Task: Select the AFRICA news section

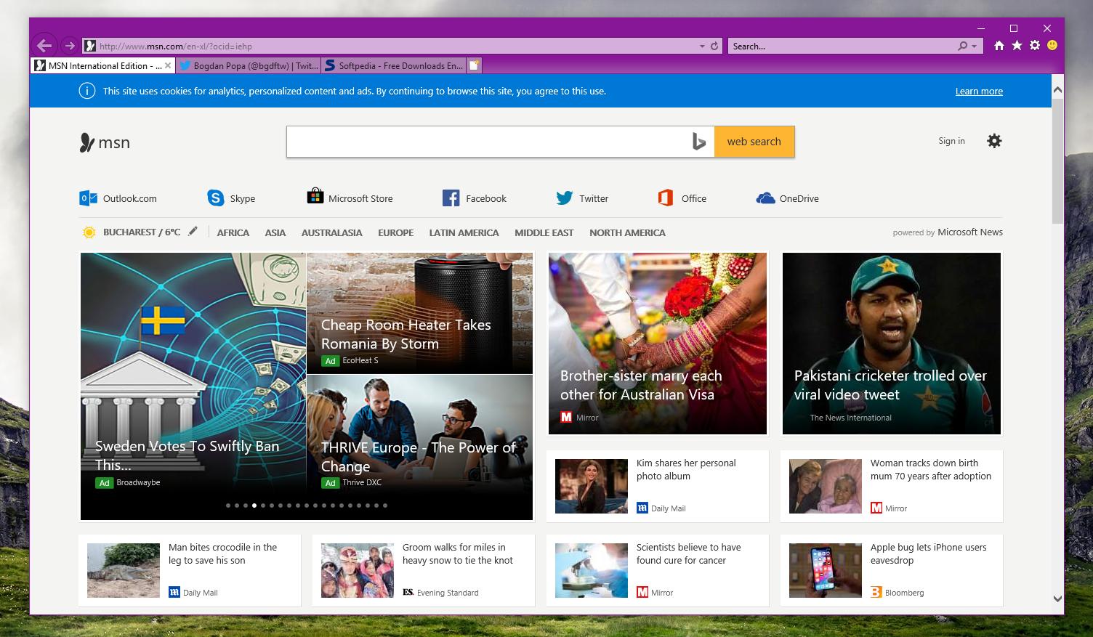Action: click(233, 233)
